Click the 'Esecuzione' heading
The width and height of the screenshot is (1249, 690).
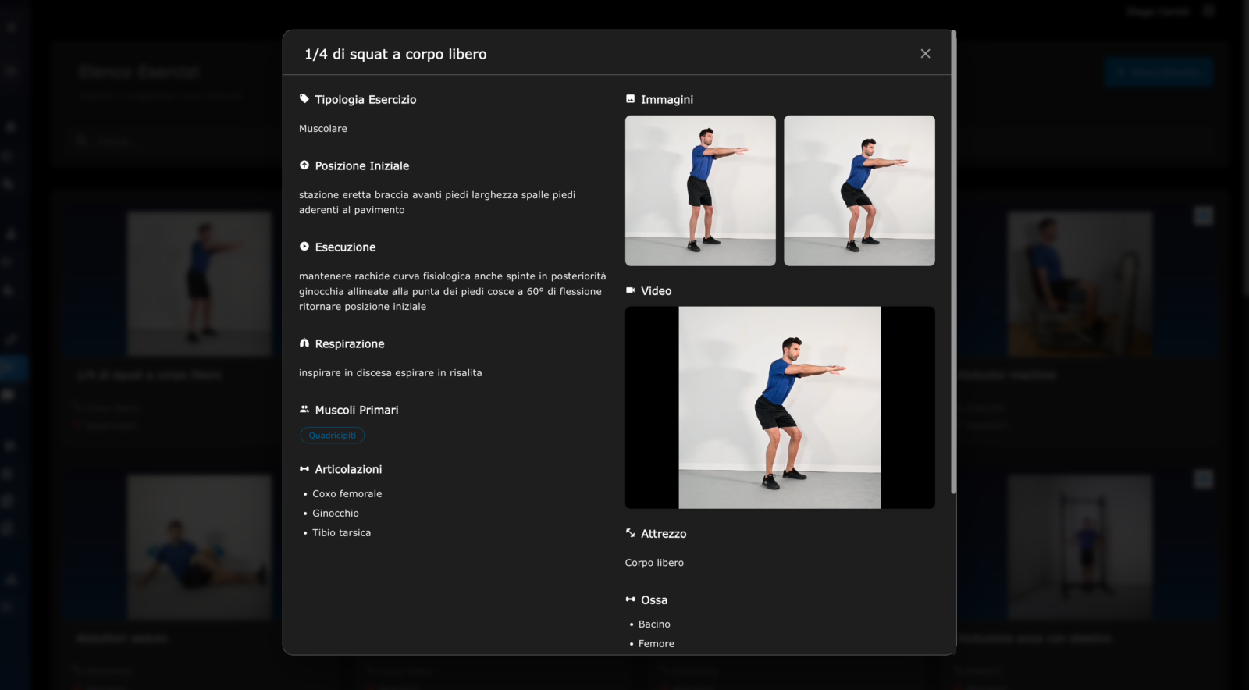pyautogui.click(x=345, y=247)
